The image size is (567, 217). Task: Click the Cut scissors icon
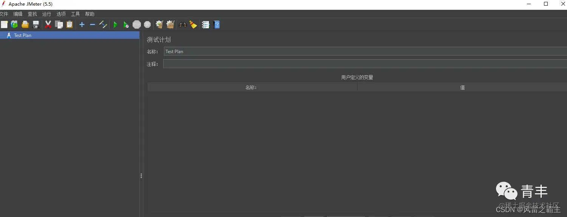point(48,24)
